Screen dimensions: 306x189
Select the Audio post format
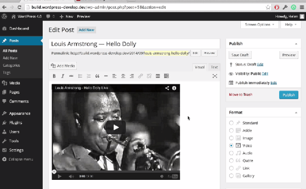(x=231, y=153)
